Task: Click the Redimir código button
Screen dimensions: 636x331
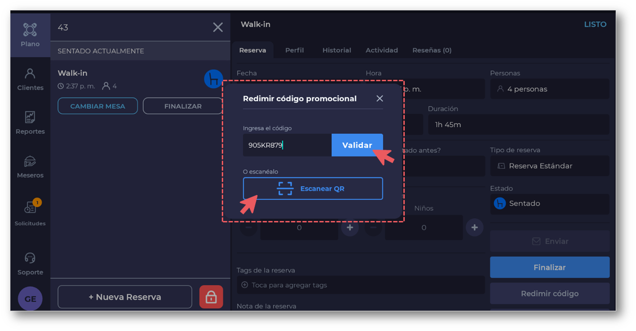Action: [549, 294]
